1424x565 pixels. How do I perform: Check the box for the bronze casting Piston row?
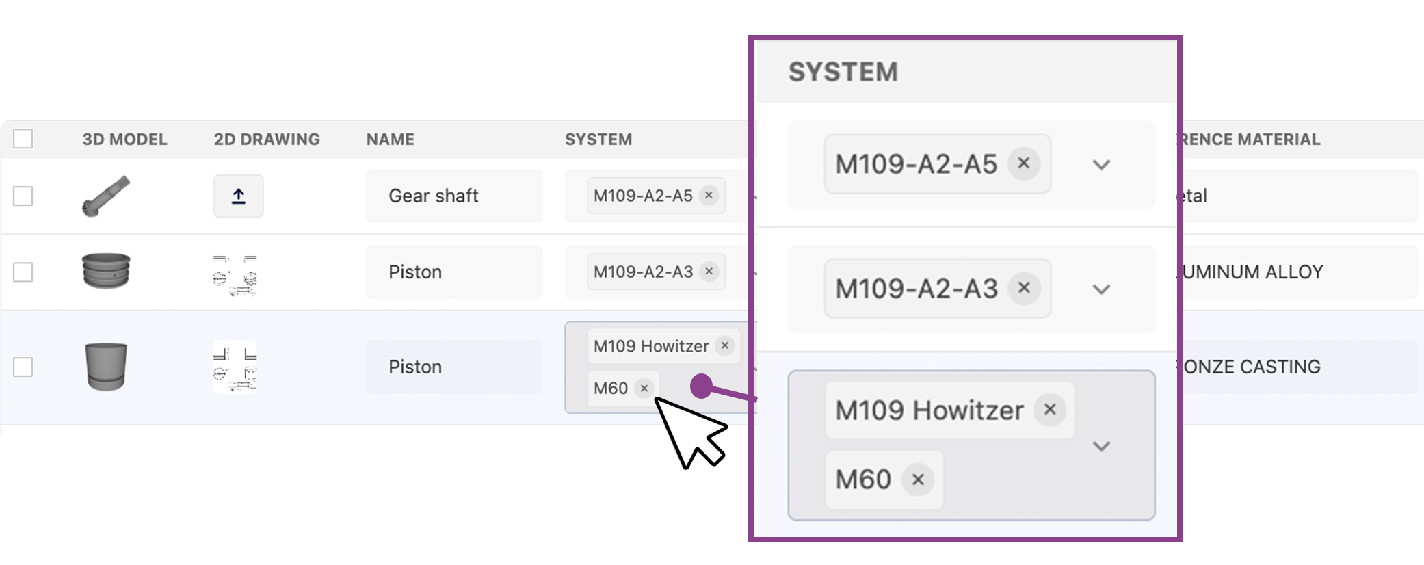coord(23,367)
